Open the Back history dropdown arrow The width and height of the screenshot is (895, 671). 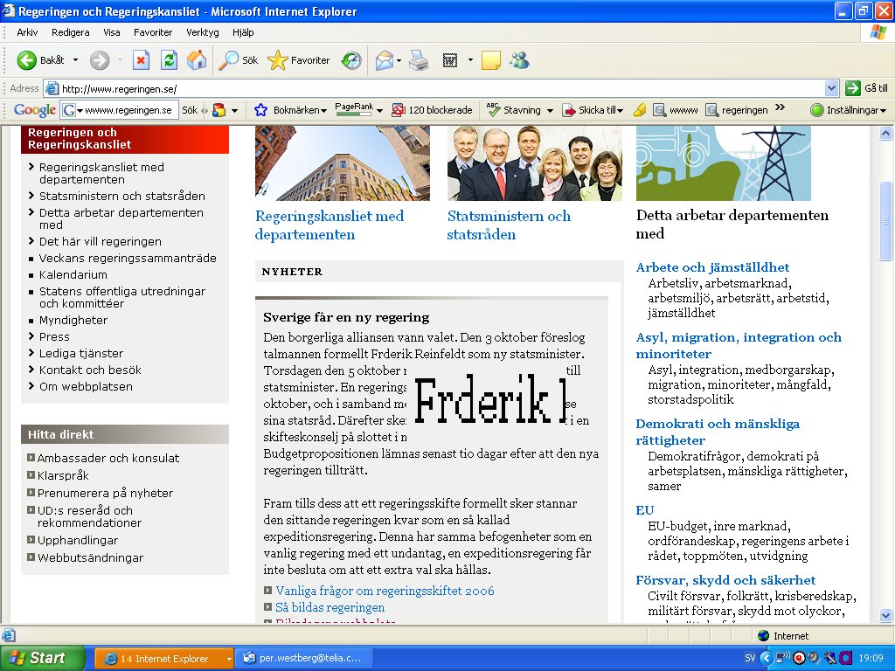(x=75, y=60)
